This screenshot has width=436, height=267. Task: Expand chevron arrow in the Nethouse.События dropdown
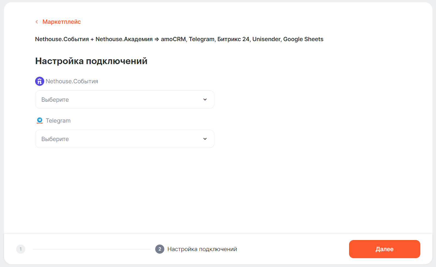pos(205,100)
